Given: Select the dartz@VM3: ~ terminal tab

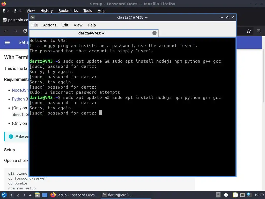Looking at the screenshot, I should click(x=94, y=33).
